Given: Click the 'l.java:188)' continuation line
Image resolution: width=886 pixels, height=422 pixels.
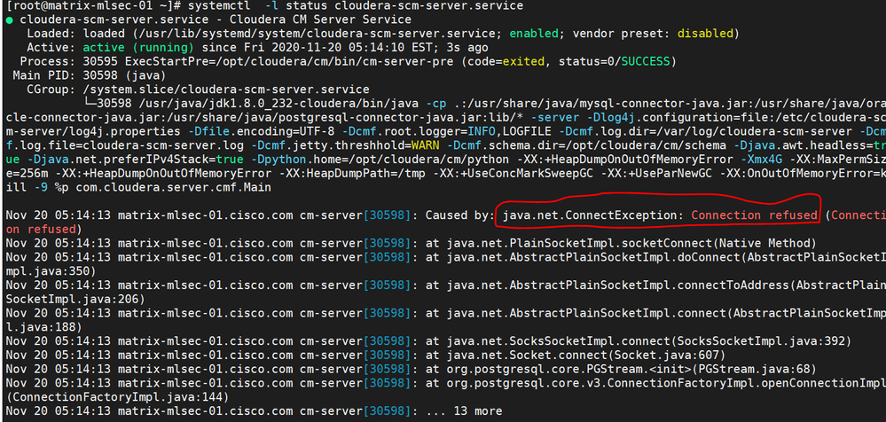Looking at the screenshot, I should click(x=43, y=327).
